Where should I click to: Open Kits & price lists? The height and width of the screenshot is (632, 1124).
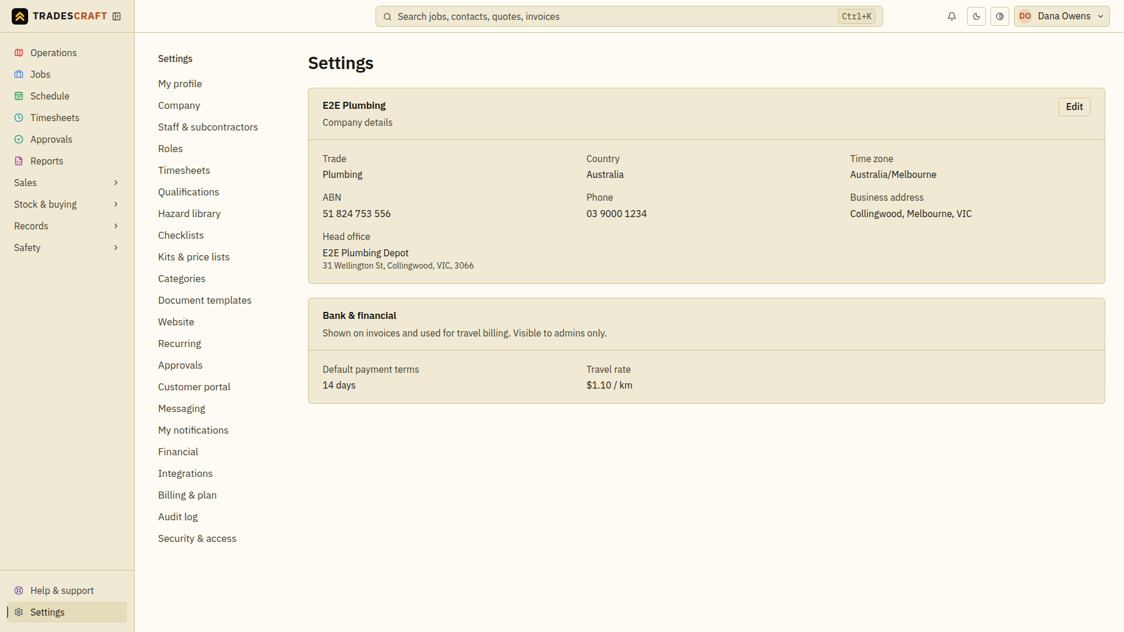[194, 257]
